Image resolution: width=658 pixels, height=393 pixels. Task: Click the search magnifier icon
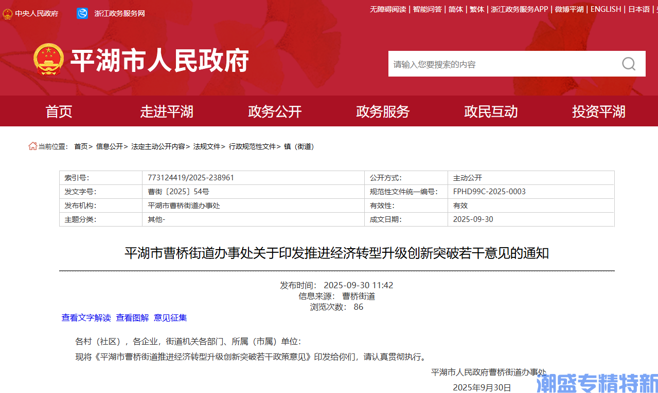[x=628, y=64]
